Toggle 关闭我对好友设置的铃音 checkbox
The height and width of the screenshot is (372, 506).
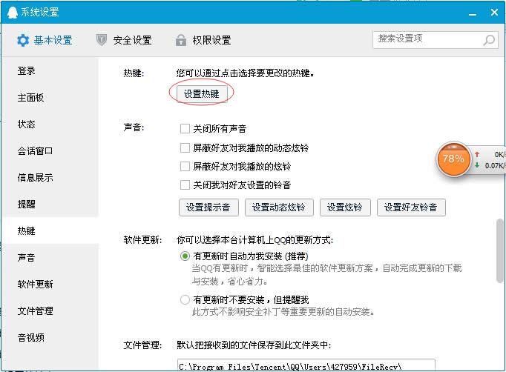pyautogui.click(x=185, y=185)
